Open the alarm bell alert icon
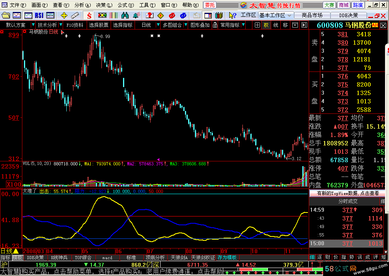 (x=136, y=16)
